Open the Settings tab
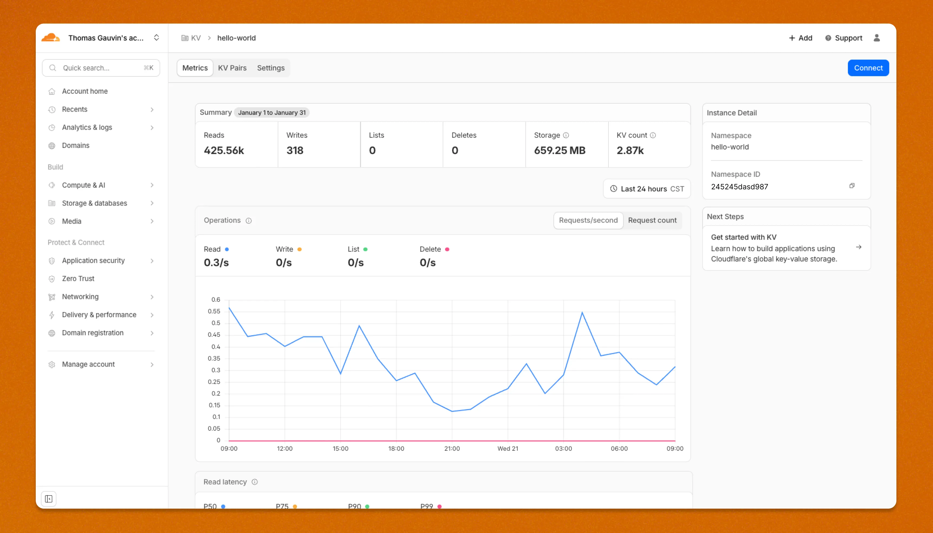The width and height of the screenshot is (933, 533). pos(271,68)
